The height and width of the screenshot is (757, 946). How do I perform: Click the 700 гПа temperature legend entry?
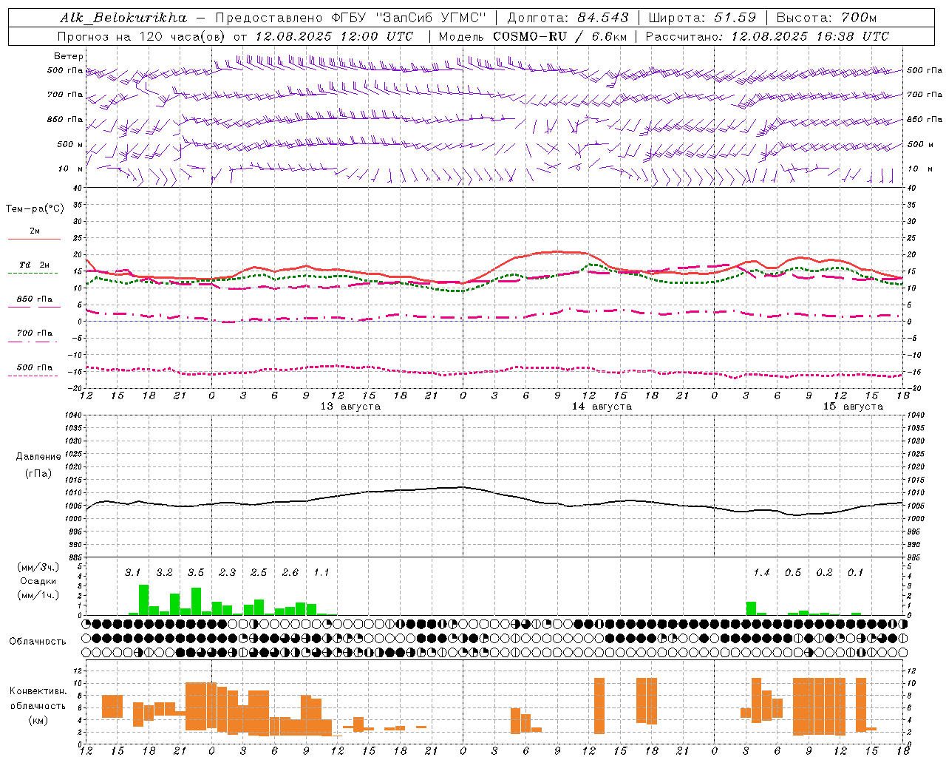point(34,333)
